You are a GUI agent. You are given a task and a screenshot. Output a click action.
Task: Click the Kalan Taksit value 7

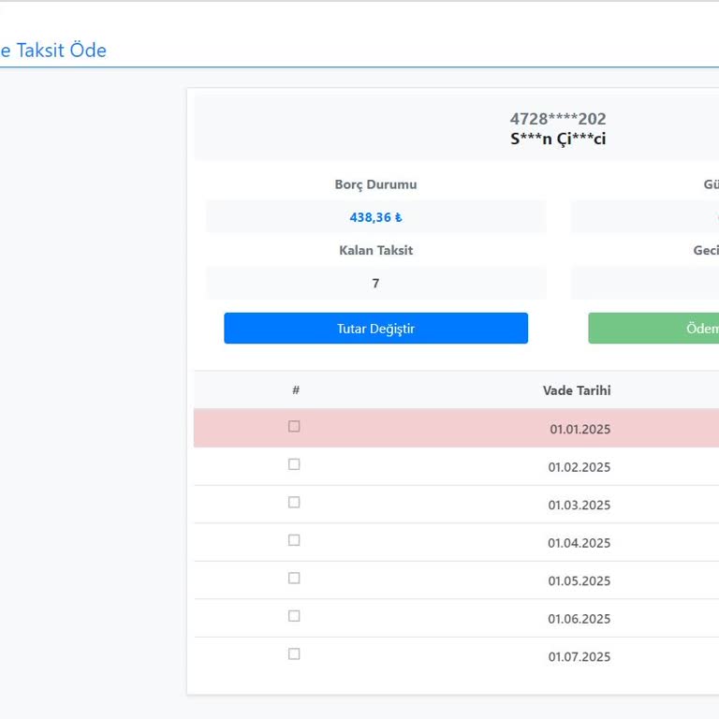375,283
